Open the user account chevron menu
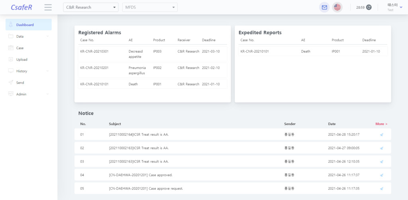Viewport: 408px width, 200px height. pos(401,7)
